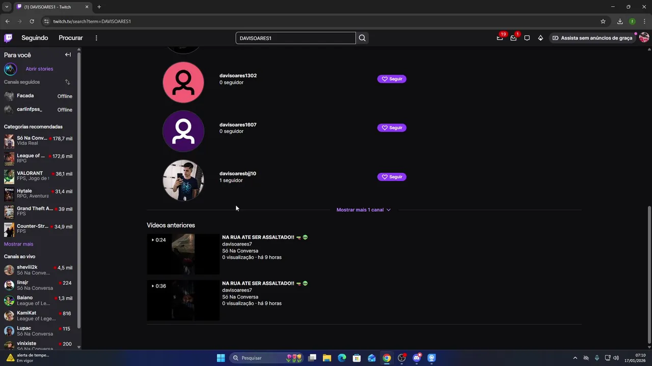Viewport: 652px width, 366px height.
Task: Open Windows Start menu
Action: pos(221,358)
